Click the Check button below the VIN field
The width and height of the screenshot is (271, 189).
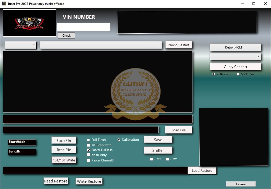[x=66, y=36]
